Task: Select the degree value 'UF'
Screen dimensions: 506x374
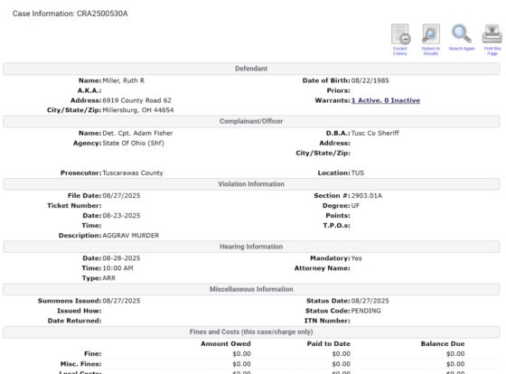Action: point(355,206)
